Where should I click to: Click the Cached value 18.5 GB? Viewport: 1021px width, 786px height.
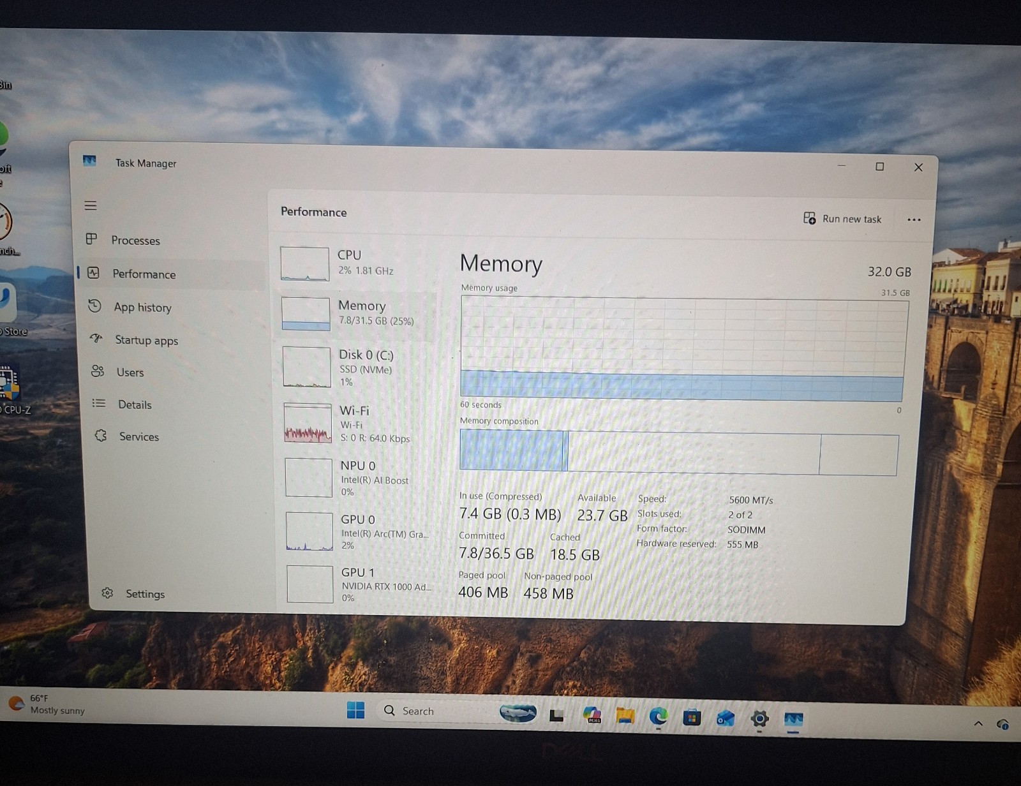pos(575,555)
